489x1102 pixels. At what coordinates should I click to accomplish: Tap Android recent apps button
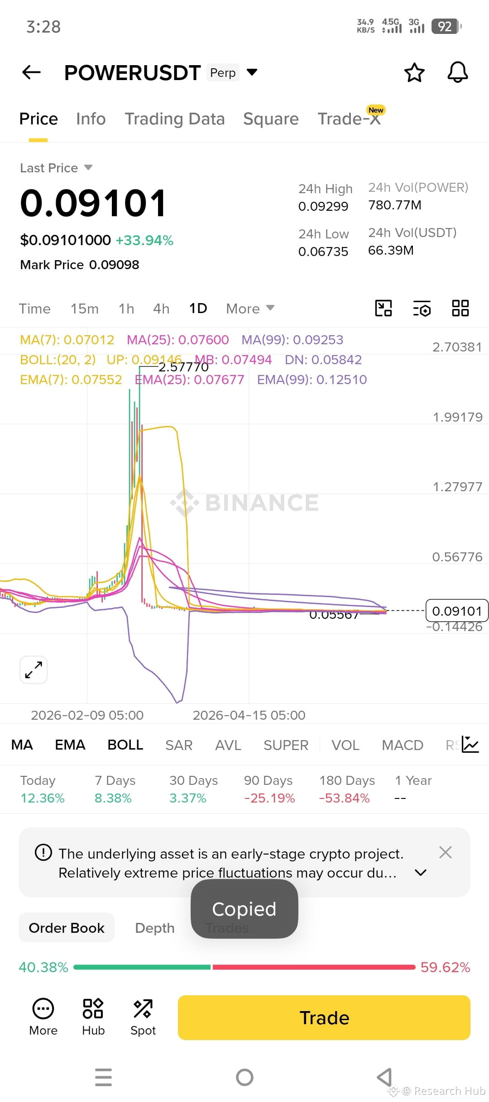(x=103, y=1077)
